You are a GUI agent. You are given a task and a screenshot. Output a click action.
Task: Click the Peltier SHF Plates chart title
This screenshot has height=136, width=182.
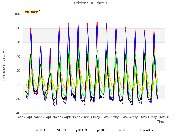[90, 3]
